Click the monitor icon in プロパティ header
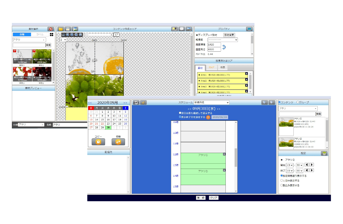This screenshot has width=343, height=224. point(249,29)
